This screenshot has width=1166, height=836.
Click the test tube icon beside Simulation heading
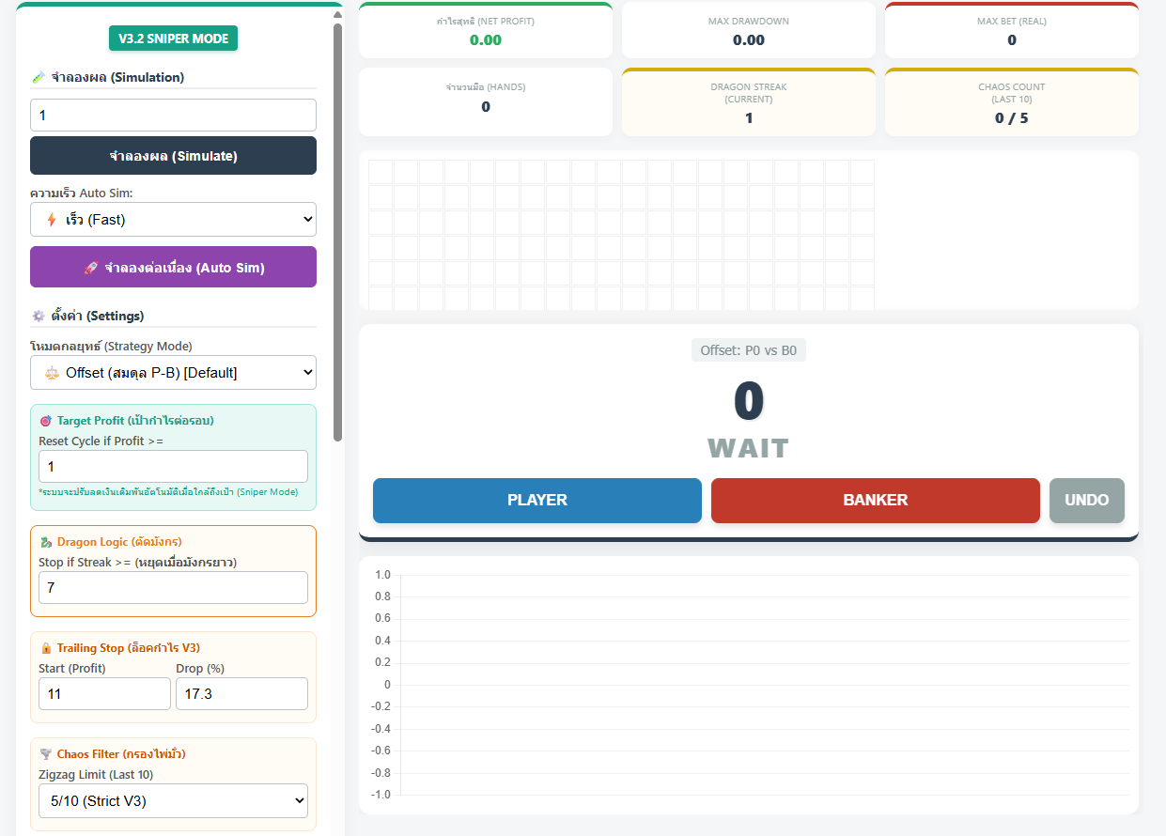pos(39,77)
